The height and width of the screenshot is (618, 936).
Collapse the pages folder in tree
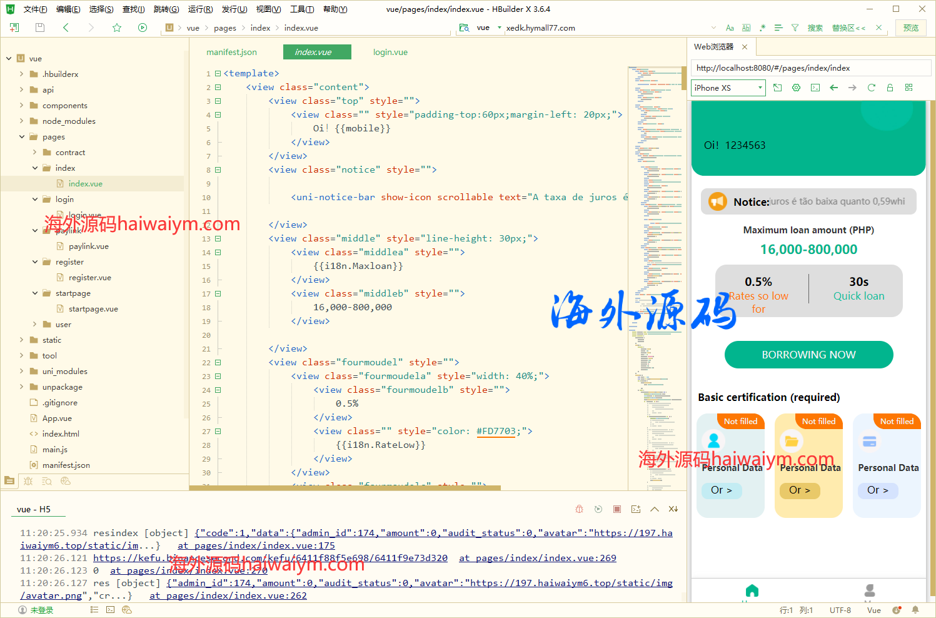(22, 137)
